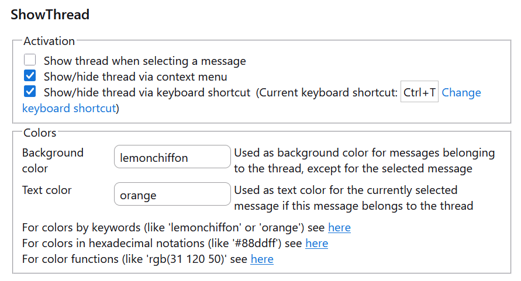Click the 'Text color' field label
This screenshot has width=521, height=281.
click(47, 190)
